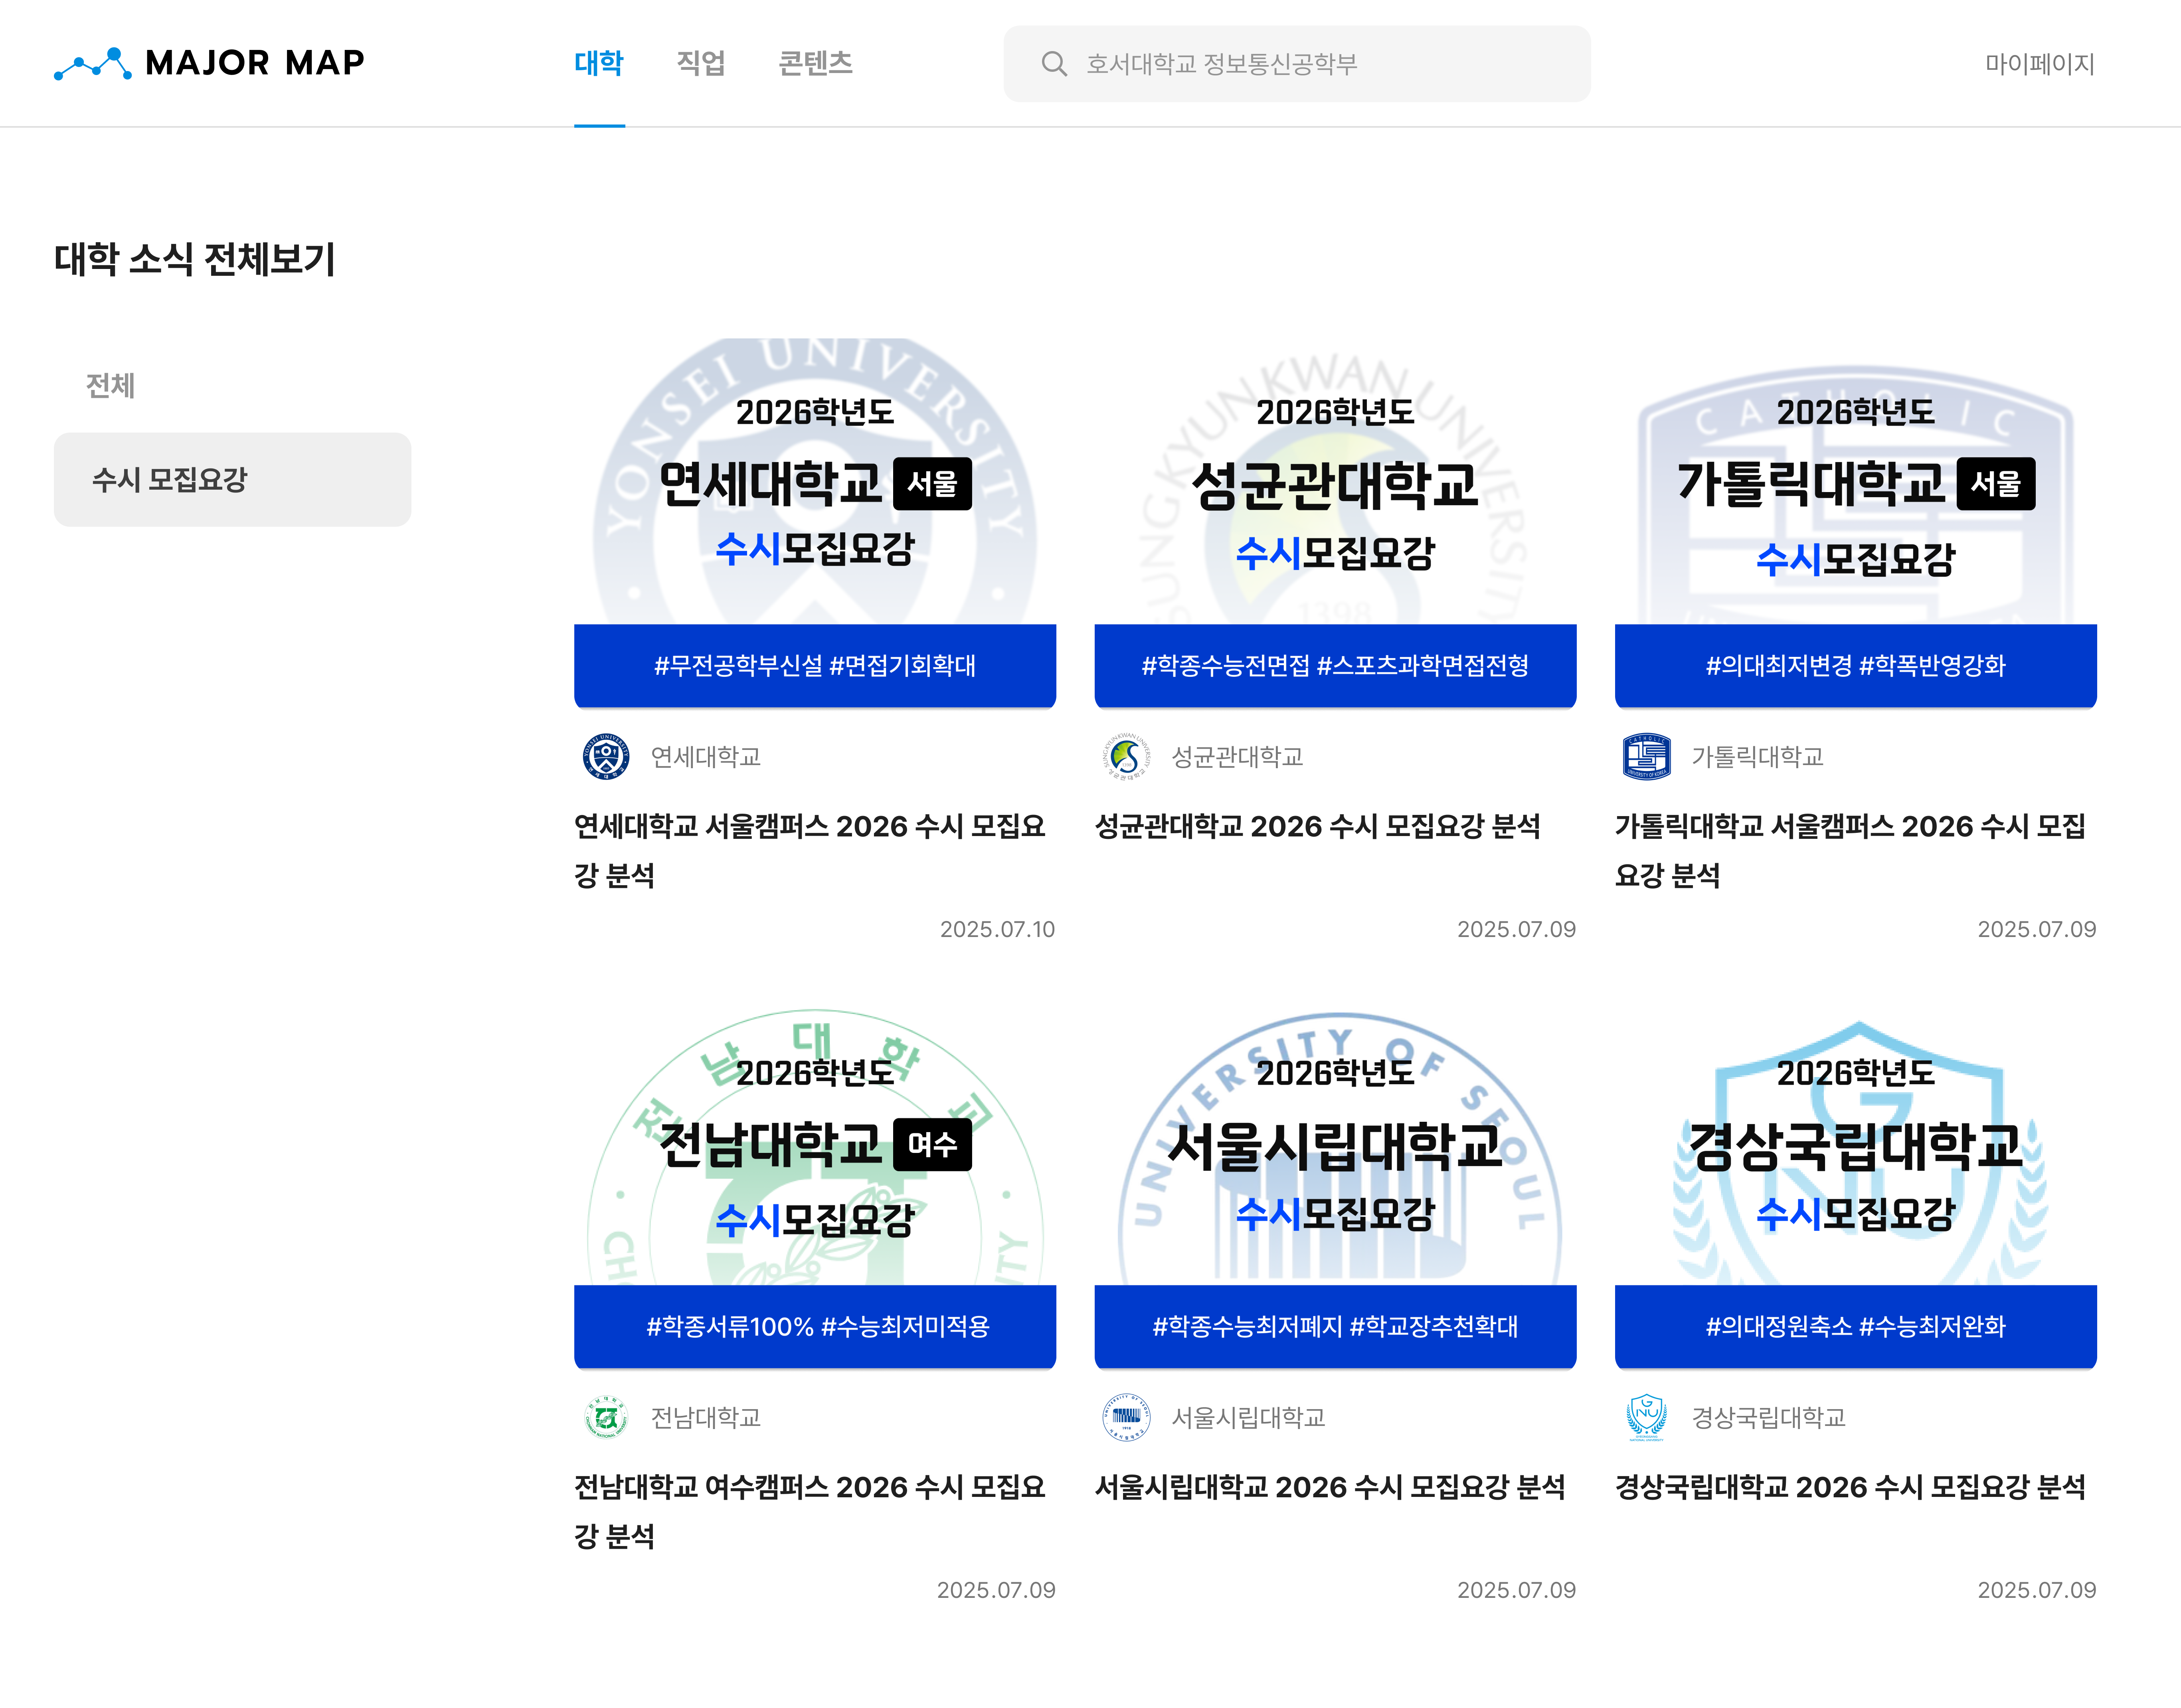Click the search magnifier icon
This screenshot has width=2181, height=1708.
(1053, 64)
